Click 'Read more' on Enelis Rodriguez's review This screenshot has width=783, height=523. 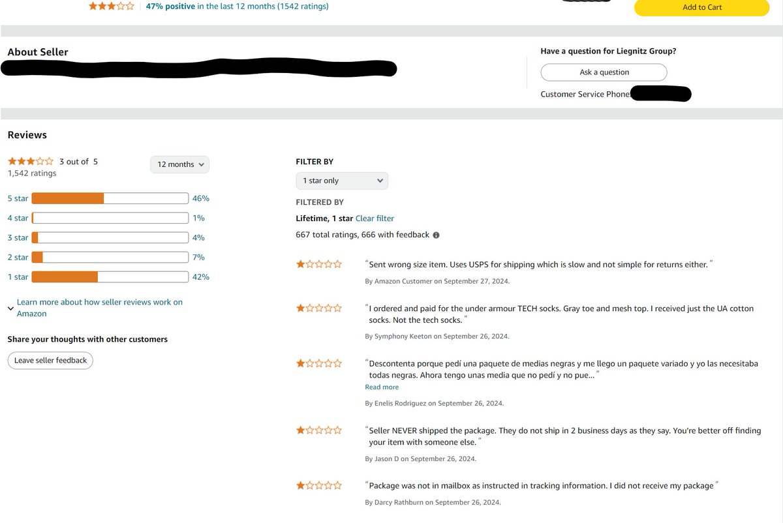coord(382,387)
